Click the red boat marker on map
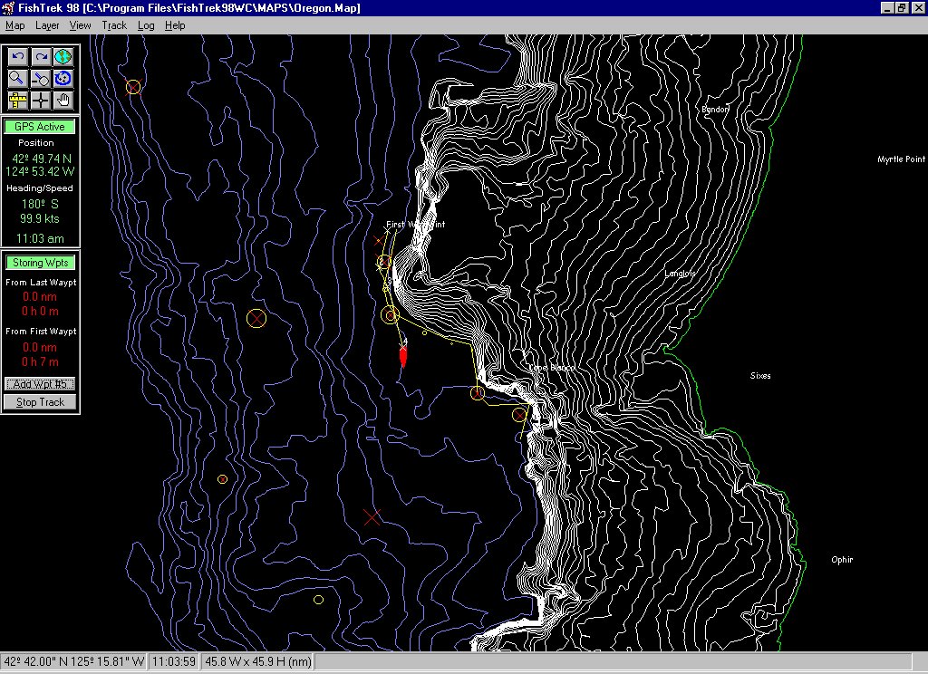This screenshot has height=674, width=928. tap(403, 355)
